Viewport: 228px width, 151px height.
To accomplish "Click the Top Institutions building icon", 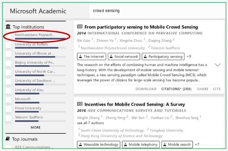I will coord(8,27).
